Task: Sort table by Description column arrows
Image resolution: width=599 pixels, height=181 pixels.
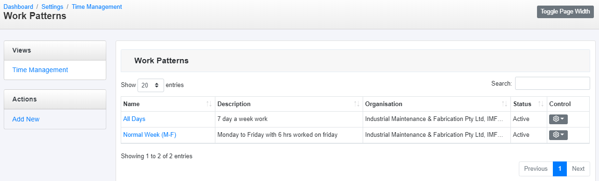Action: point(357,104)
